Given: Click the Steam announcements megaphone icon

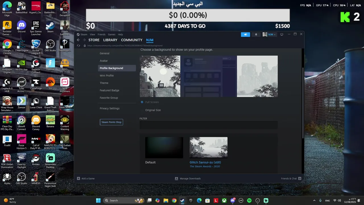Looking at the screenshot, I should click(x=245, y=34).
